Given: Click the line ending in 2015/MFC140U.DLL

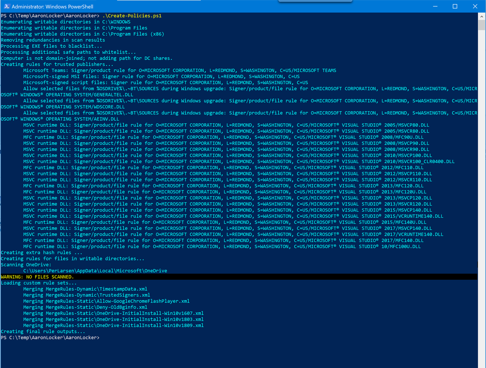Looking at the screenshot, I should [225, 222].
